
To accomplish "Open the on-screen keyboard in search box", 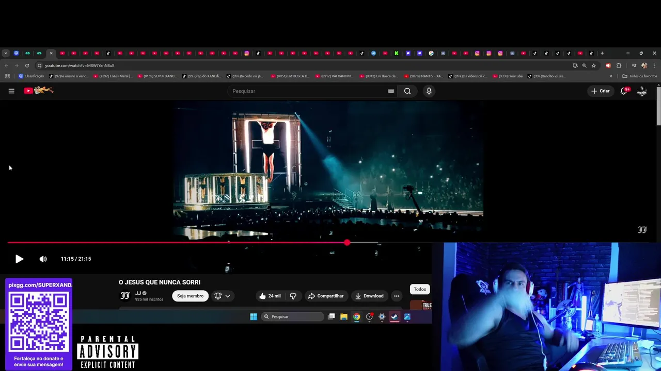I will [x=391, y=91].
